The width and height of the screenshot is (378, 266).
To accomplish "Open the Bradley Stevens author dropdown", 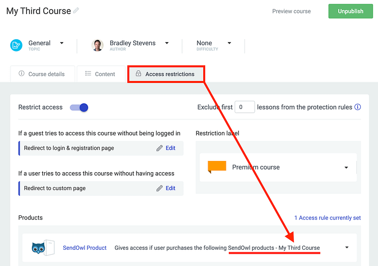I will click(167, 43).
